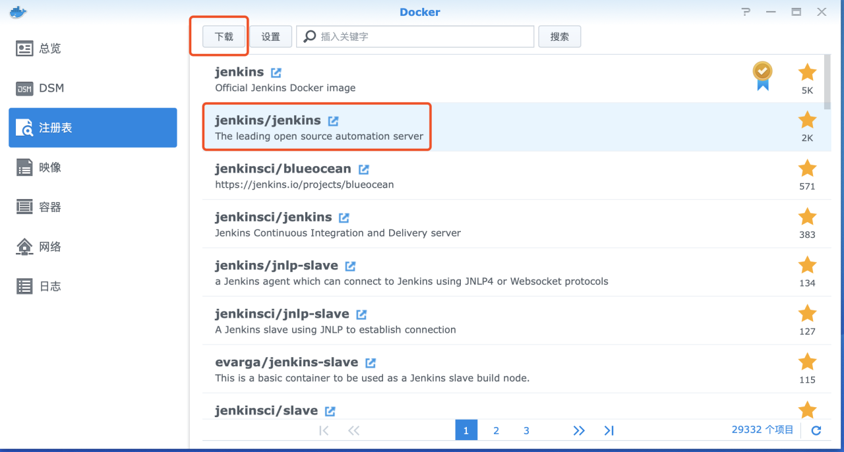This screenshot has height=452, width=844.
Task: Click the 29332 个项目 item count
Action: tap(762, 430)
